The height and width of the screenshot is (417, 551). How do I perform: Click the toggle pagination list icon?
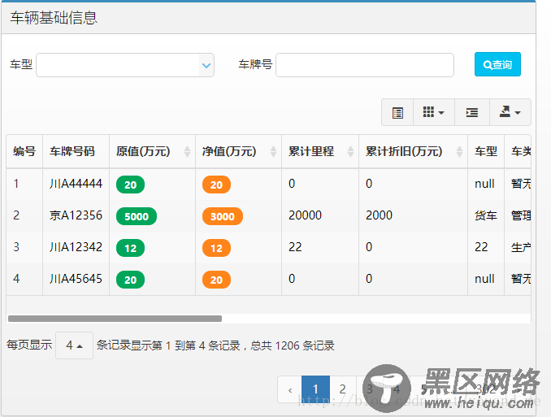tap(472, 112)
